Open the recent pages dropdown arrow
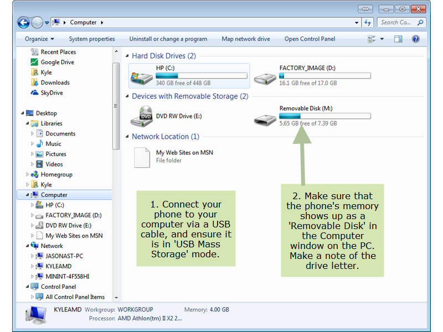This screenshot has width=443, height=332. [x=47, y=23]
